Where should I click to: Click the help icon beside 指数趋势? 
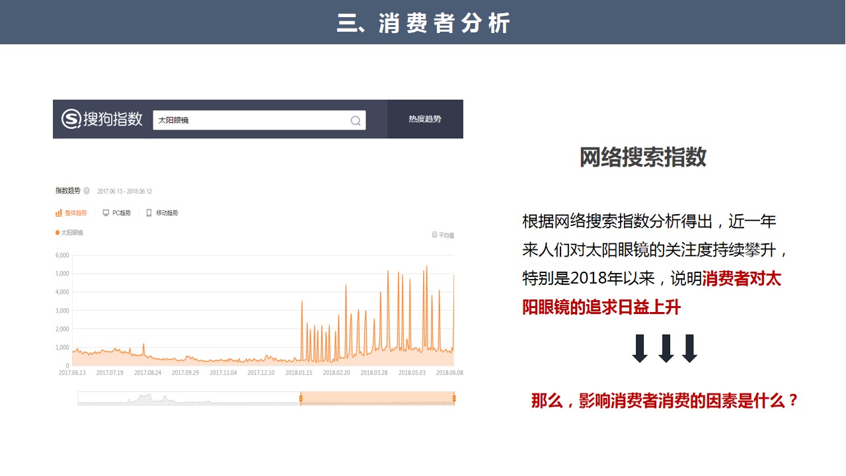(x=87, y=191)
